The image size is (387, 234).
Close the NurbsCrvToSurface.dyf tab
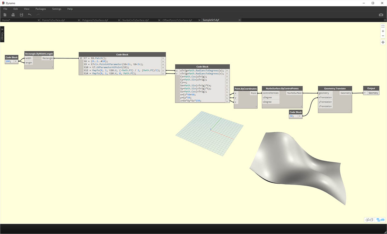click(x=159, y=20)
